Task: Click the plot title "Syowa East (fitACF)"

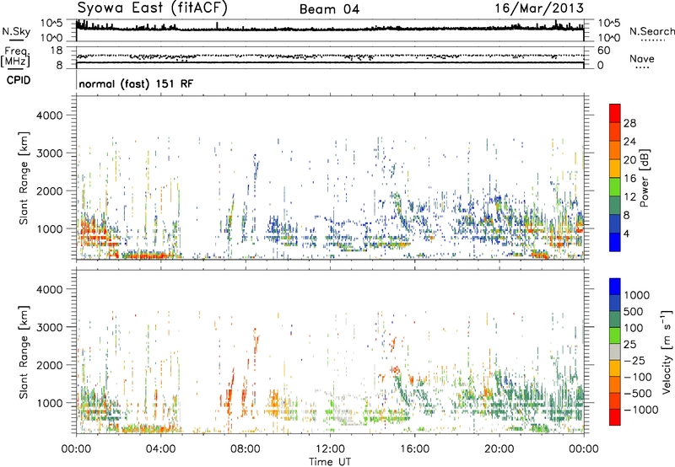Action: (x=153, y=8)
